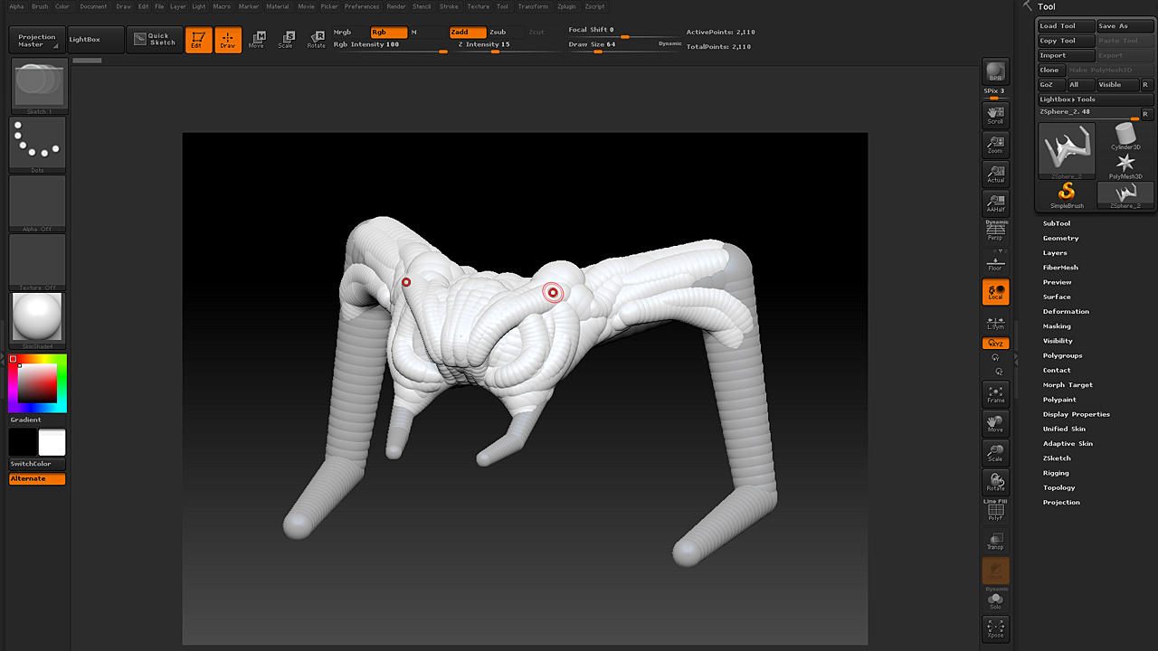Click the BPR render icon

coord(995,73)
